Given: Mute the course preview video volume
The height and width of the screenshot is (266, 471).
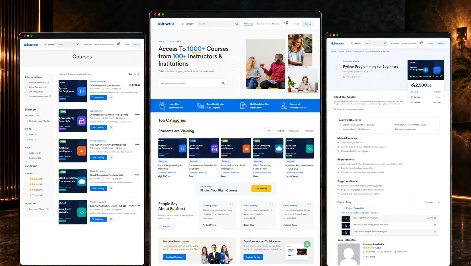Looking at the screenshot, I should coord(421,76).
